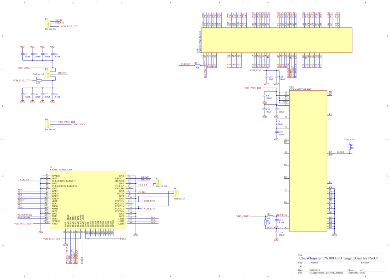
Task: Click the P6.7/SWDCLK label left of J1
Action: pos(24,215)
